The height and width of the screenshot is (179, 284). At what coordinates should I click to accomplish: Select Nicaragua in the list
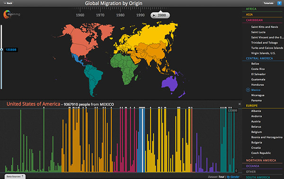(x=257, y=95)
